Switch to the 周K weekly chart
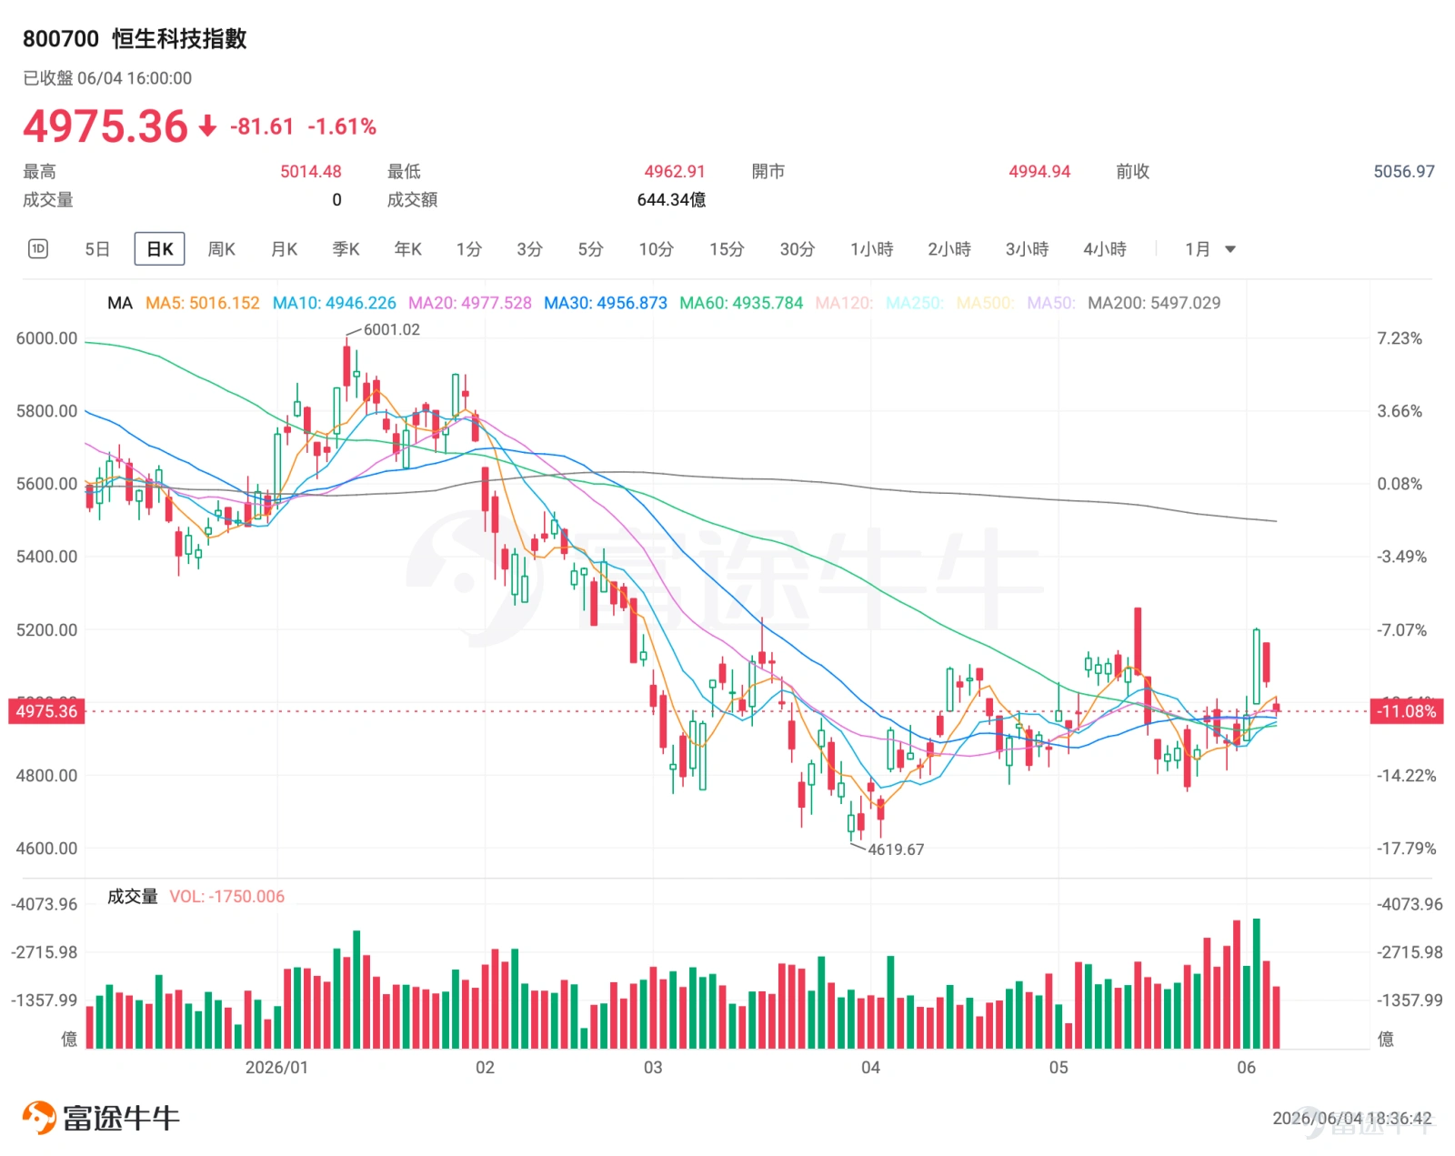The width and height of the screenshot is (1455, 1156). click(222, 249)
